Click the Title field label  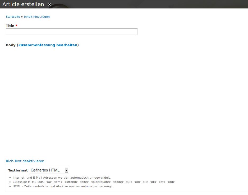pyautogui.click(x=10, y=26)
